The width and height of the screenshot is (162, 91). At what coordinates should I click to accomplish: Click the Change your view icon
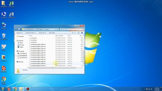pos(73,33)
